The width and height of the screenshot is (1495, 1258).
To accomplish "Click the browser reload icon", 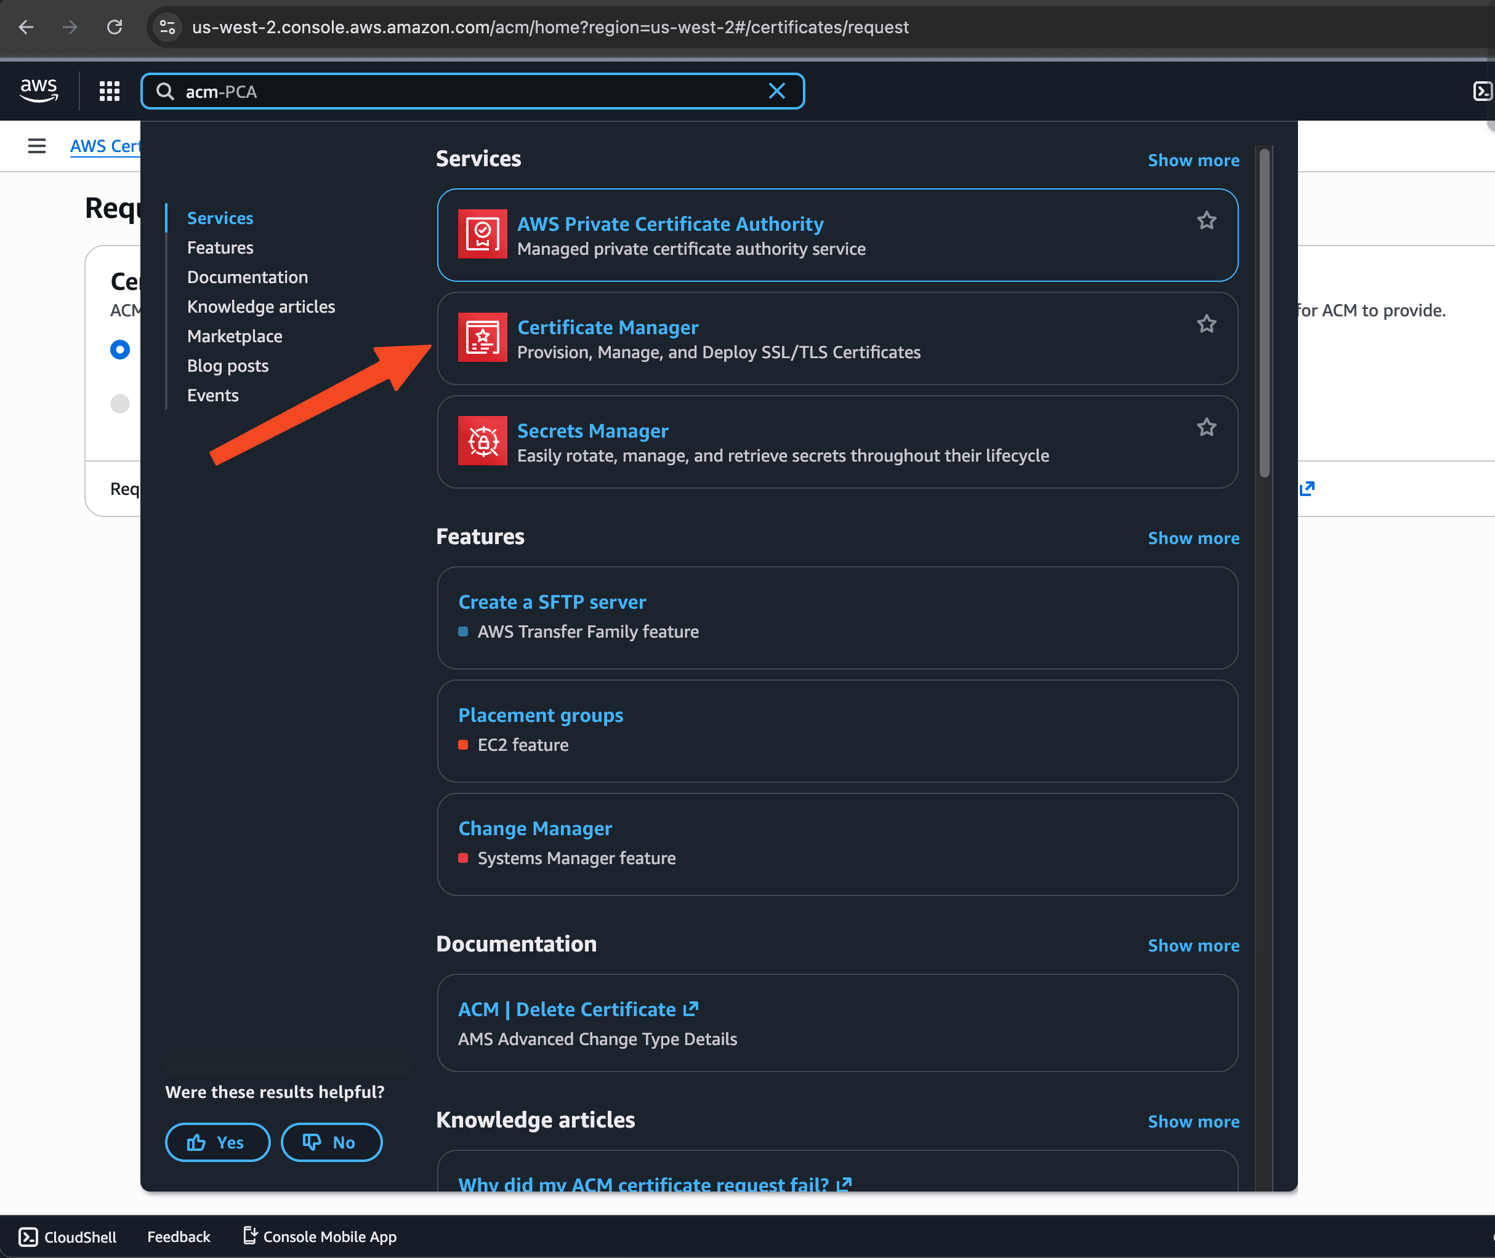I will point(114,27).
